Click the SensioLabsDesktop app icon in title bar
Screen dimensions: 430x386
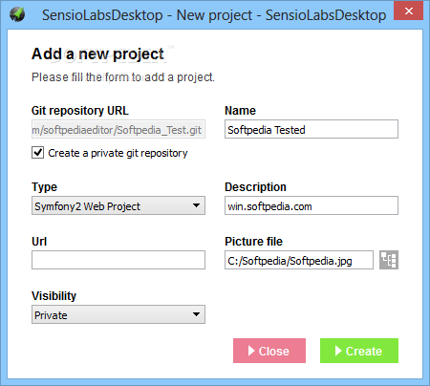17,14
